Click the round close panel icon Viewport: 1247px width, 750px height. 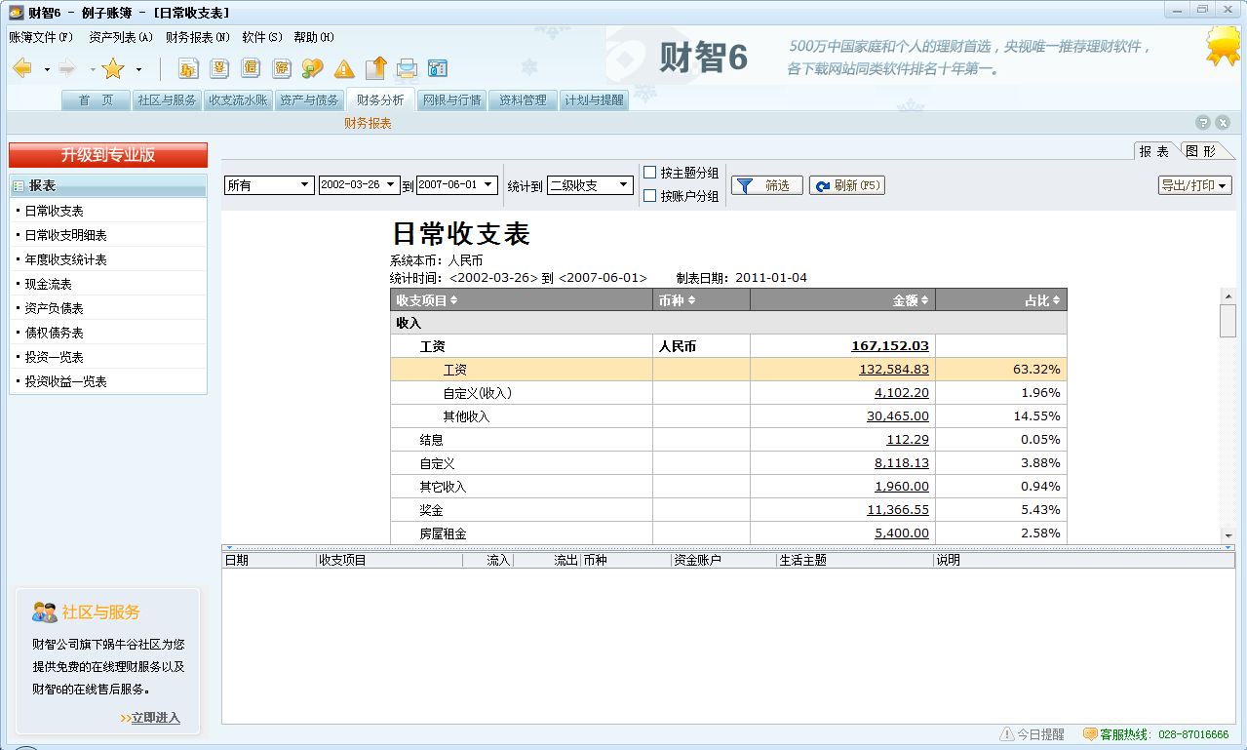(x=1223, y=123)
